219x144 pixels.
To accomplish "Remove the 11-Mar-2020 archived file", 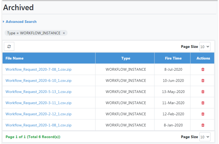I will click(x=203, y=103).
